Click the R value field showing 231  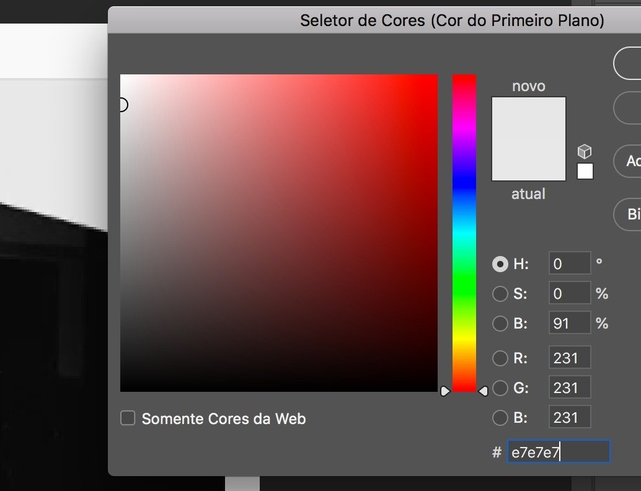pyautogui.click(x=568, y=357)
